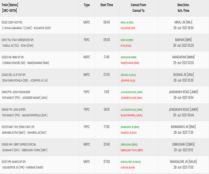This screenshot has width=209, height=174.
Task: Click the 20:40 start time cell
Action: (x=106, y=144)
